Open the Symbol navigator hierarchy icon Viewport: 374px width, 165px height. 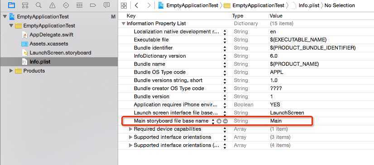pos(25,5)
